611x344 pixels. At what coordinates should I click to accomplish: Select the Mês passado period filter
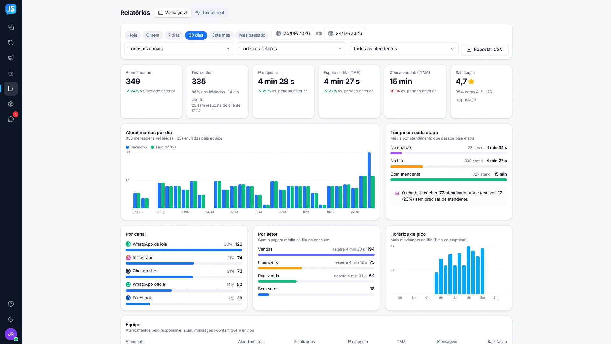[x=252, y=35]
